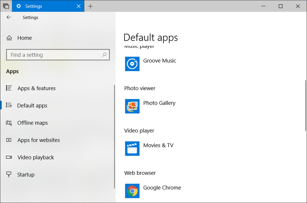Go back using the arrow button
Viewport: 307px width, 203px height.
tap(9, 17)
